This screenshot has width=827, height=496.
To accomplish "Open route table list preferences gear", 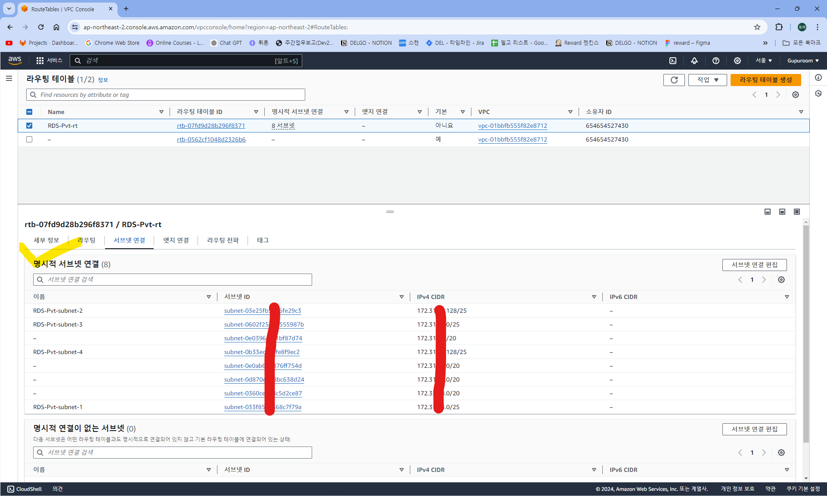I will (796, 95).
